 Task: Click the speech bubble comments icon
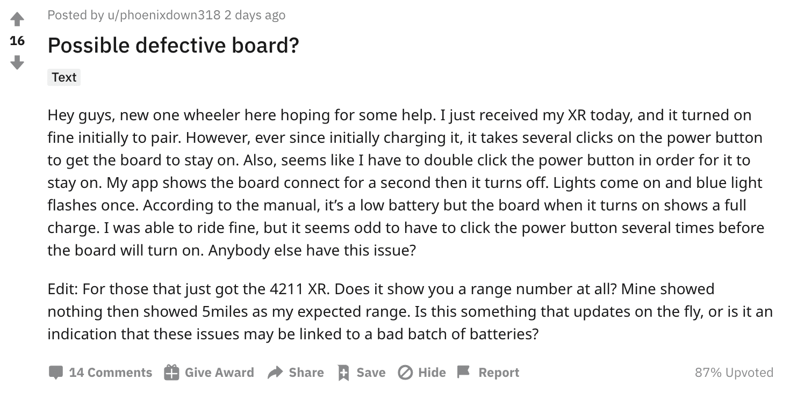pyautogui.click(x=55, y=373)
